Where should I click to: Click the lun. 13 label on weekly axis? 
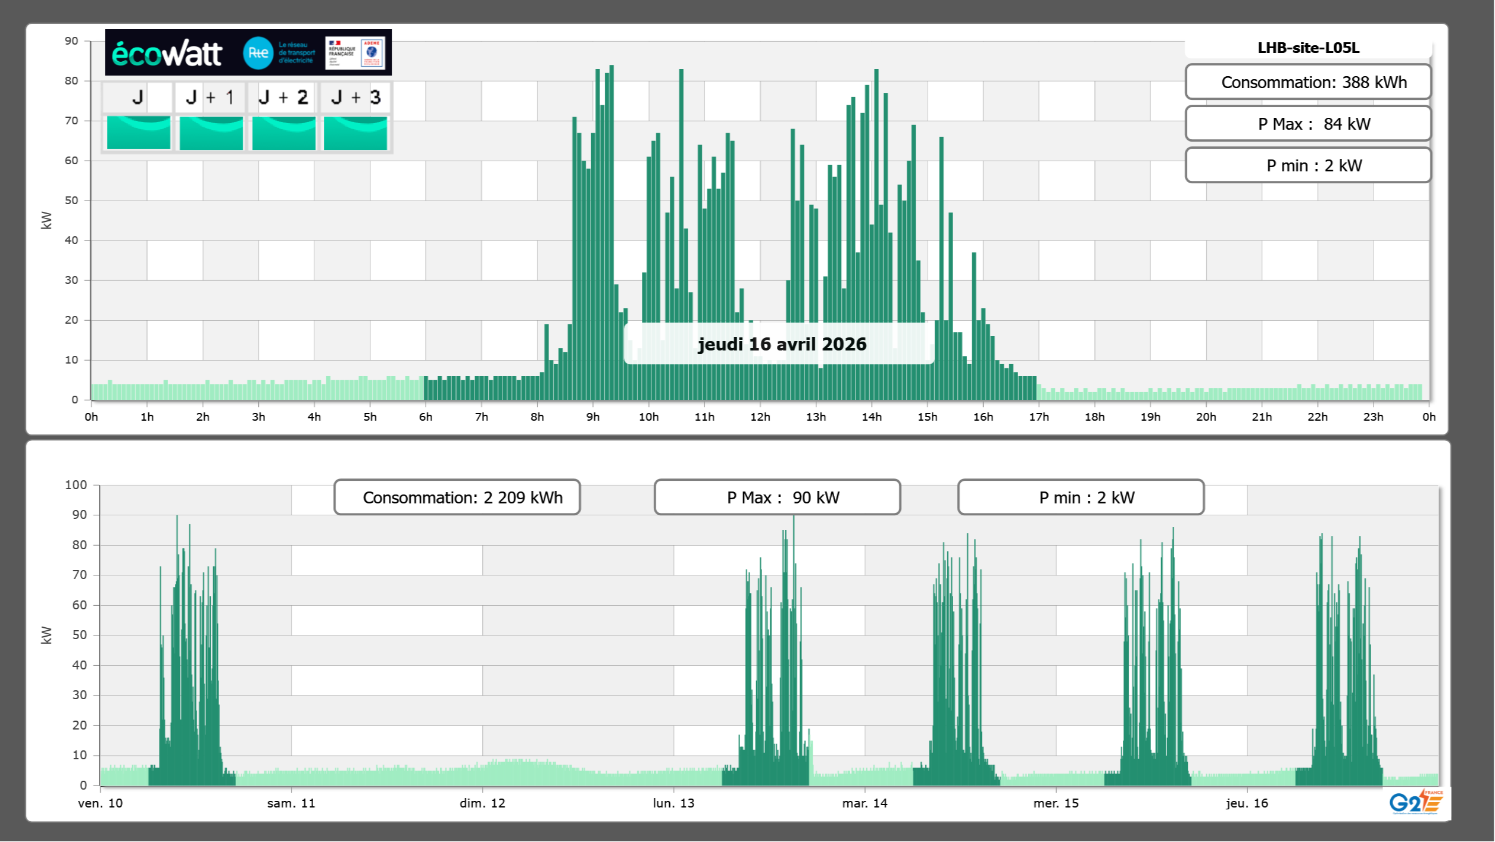(673, 803)
